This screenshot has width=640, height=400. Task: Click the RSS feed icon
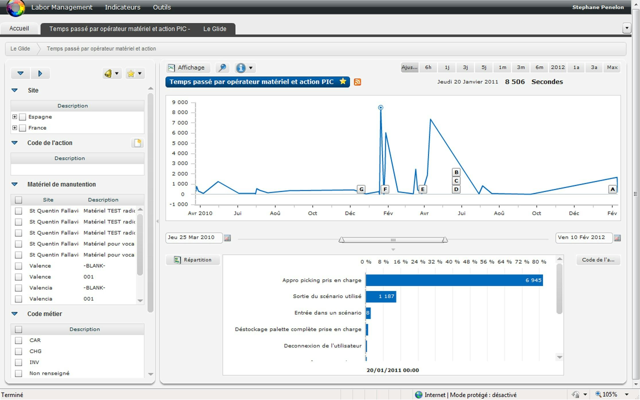coord(357,82)
